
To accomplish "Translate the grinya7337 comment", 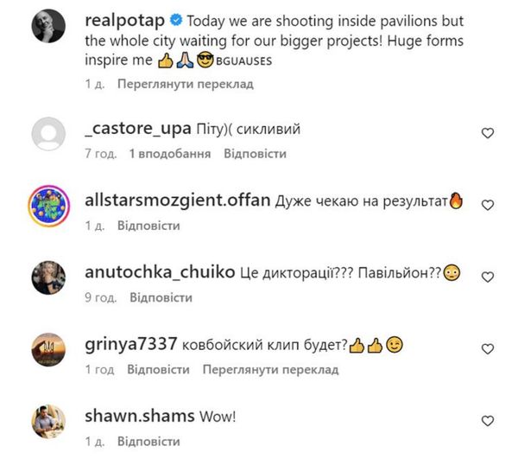I will 271,370.
